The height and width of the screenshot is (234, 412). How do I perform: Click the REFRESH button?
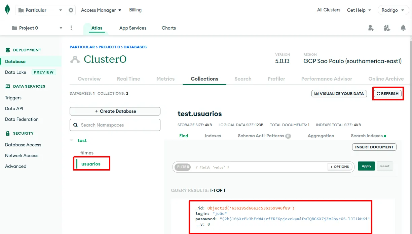point(388,94)
